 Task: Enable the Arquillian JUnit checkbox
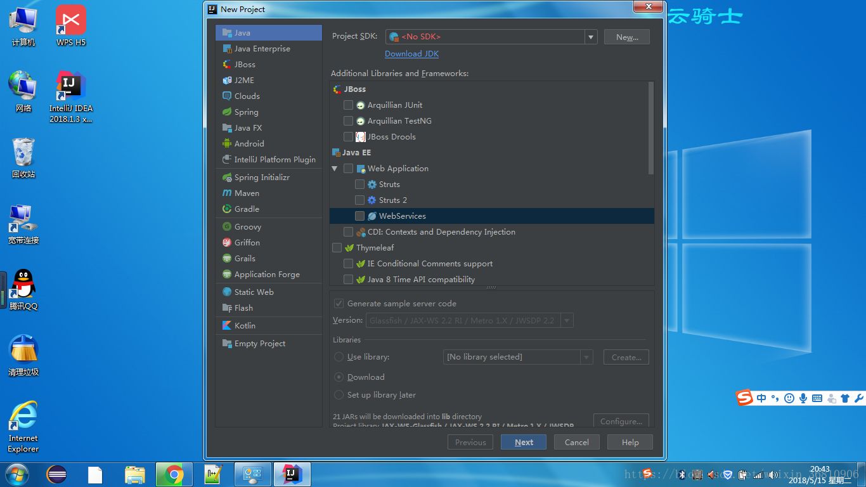348,105
